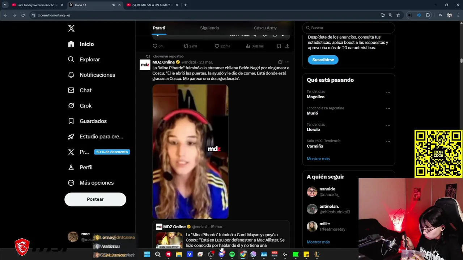Open options for Murió trend
The height and width of the screenshot is (260, 463).
pyautogui.click(x=388, y=108)
